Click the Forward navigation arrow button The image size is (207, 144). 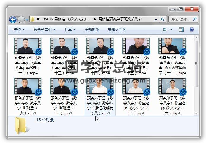point(21,20)
